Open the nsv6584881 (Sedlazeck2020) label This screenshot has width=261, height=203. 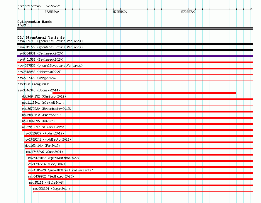click(40, 53)
